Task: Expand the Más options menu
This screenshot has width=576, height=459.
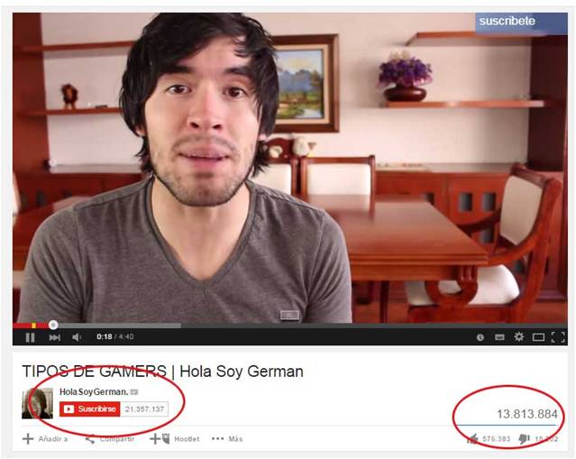Action: coord(227,439)
